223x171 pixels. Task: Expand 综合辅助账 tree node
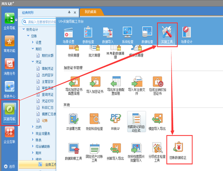click(33, 146)
